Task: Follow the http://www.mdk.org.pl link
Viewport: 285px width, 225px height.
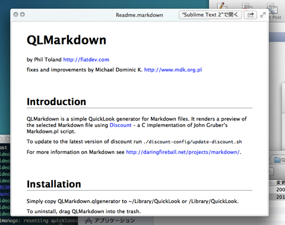Action: [x=173, y=70]
